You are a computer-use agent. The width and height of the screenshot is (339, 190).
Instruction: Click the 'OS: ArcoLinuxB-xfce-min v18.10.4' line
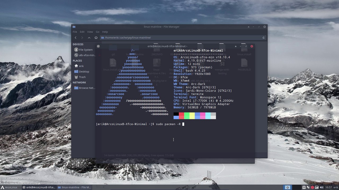202,57
